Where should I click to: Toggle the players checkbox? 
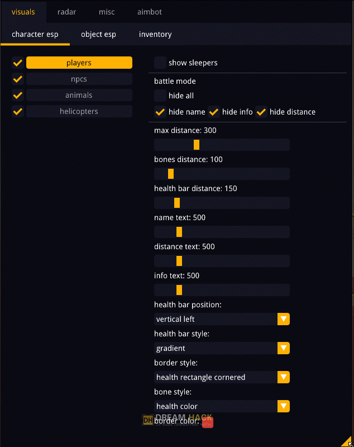18,63
